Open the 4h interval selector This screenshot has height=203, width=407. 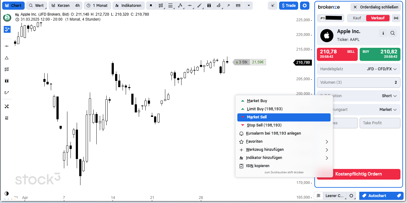77,6
